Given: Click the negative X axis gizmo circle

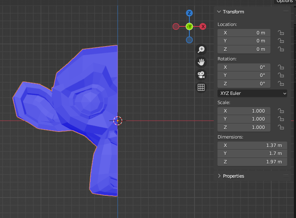Looking at the screenshot, I should (x=176, y=26).
